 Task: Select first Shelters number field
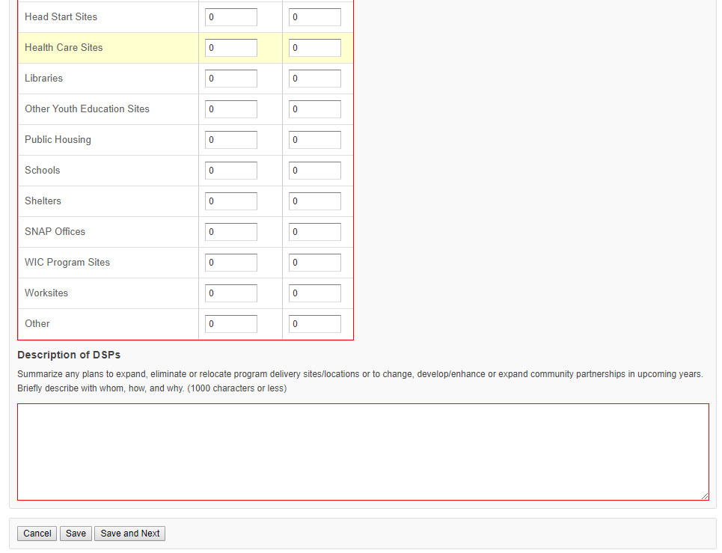pyautogui.click(x=231, y=201)
